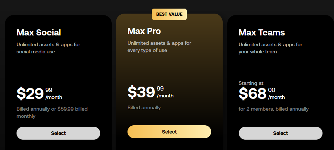
Task: Click '/month' label beside the $68 price
Action: (x=277, y=97)
